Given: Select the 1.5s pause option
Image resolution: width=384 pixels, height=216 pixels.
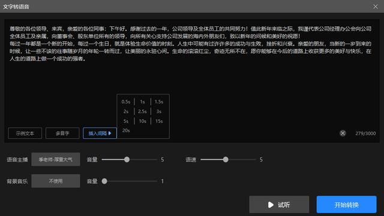Looking at the screenshot, I should pyautogui.click(x=158, y=102).
